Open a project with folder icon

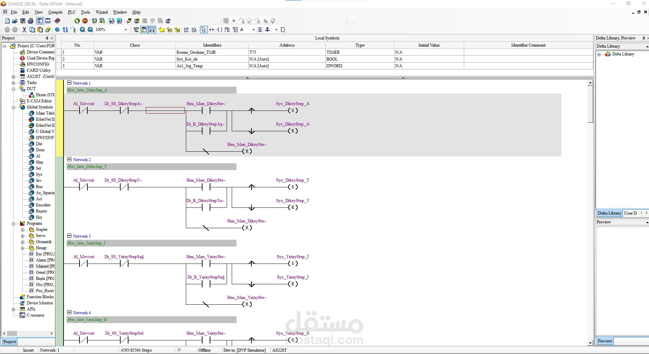pyautogui.click(x=15, y=21)
